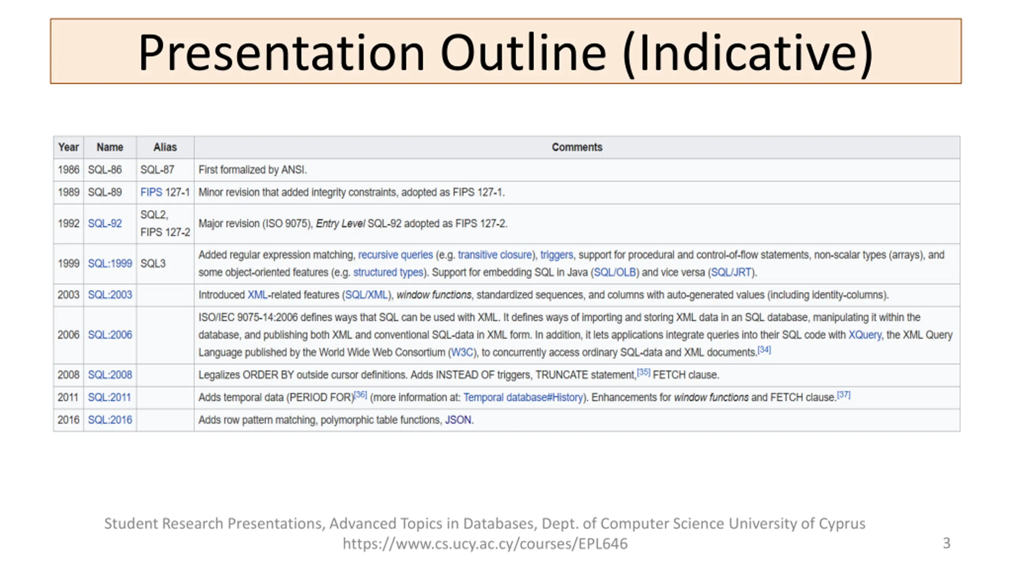Open the W3C link

pyautogui.click(x=462, y=352)
